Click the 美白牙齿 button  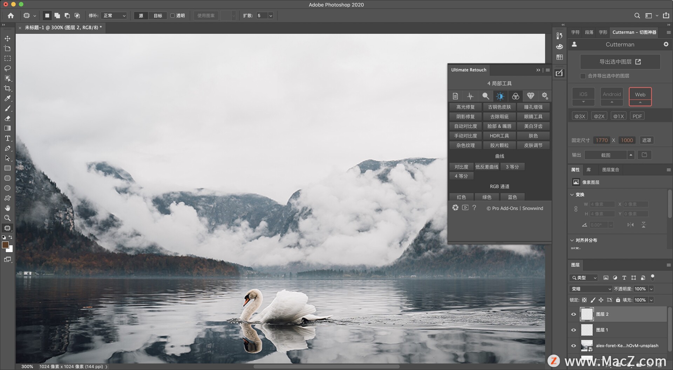[533, 126]
